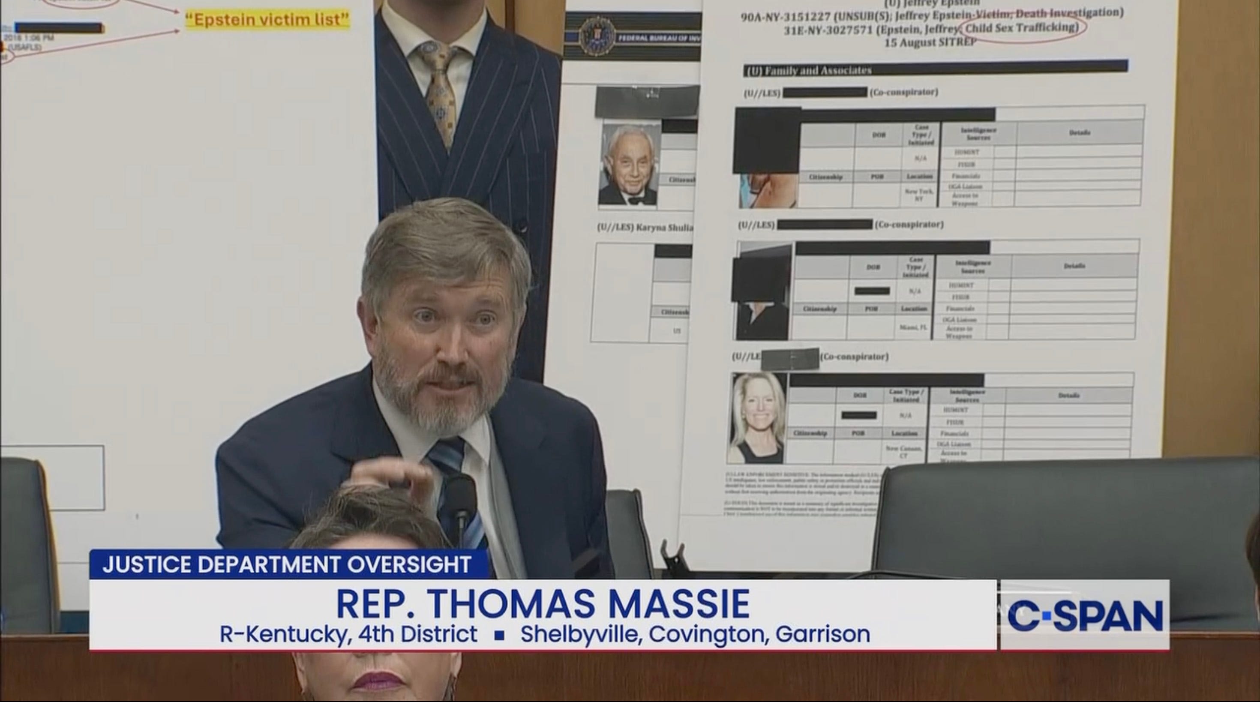The height and width of the screenshot is (702, 1260).
Task: Click the New Canaan, CT location cell
Action: [903, 452]
